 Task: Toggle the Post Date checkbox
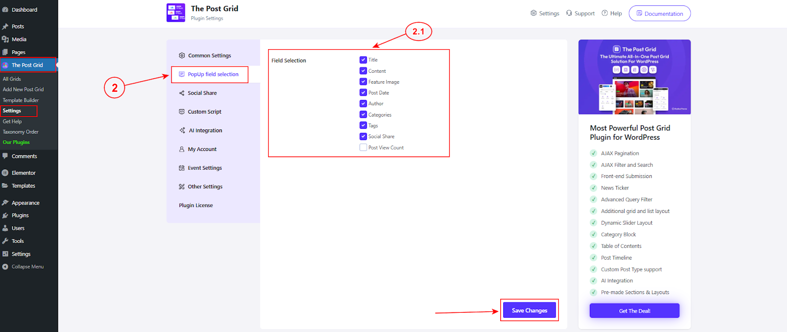[x=363, y=92]
